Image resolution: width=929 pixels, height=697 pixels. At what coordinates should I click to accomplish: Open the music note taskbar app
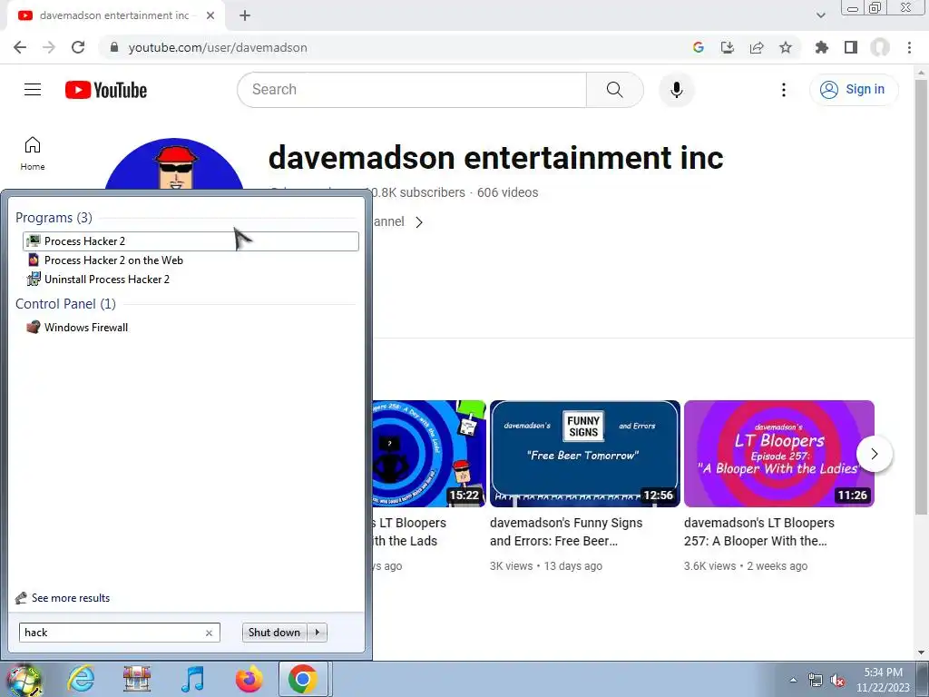pos(192,679)
